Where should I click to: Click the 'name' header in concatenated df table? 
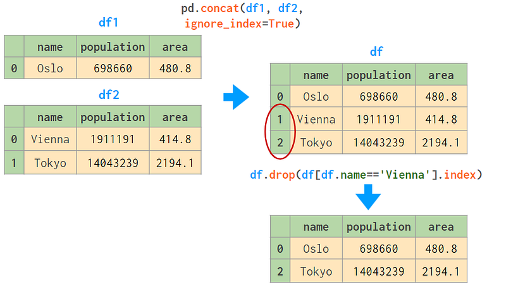(316, 75)
